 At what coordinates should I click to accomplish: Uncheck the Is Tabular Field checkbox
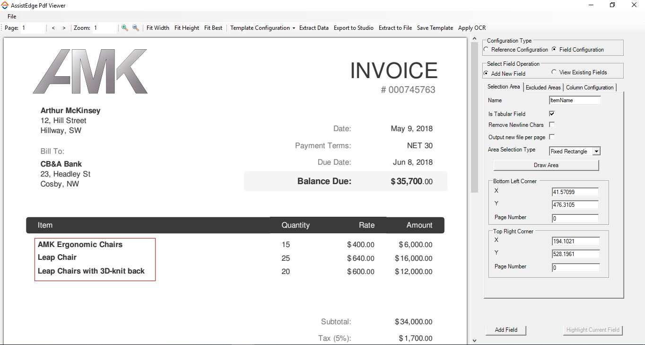[551, 114]
